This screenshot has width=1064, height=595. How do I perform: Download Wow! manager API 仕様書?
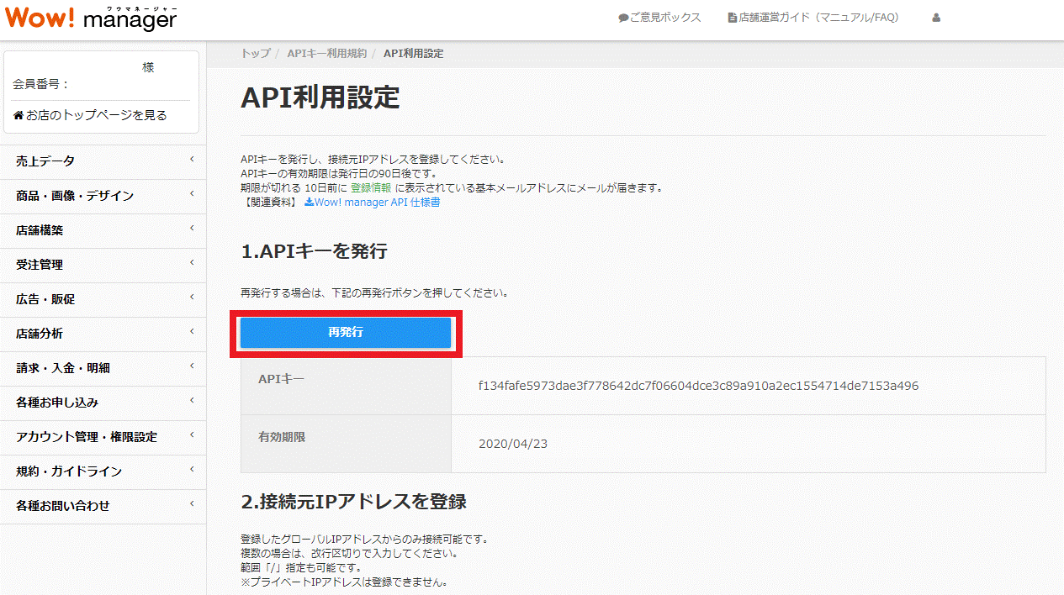pyautogui.click(x=377, y=202)
